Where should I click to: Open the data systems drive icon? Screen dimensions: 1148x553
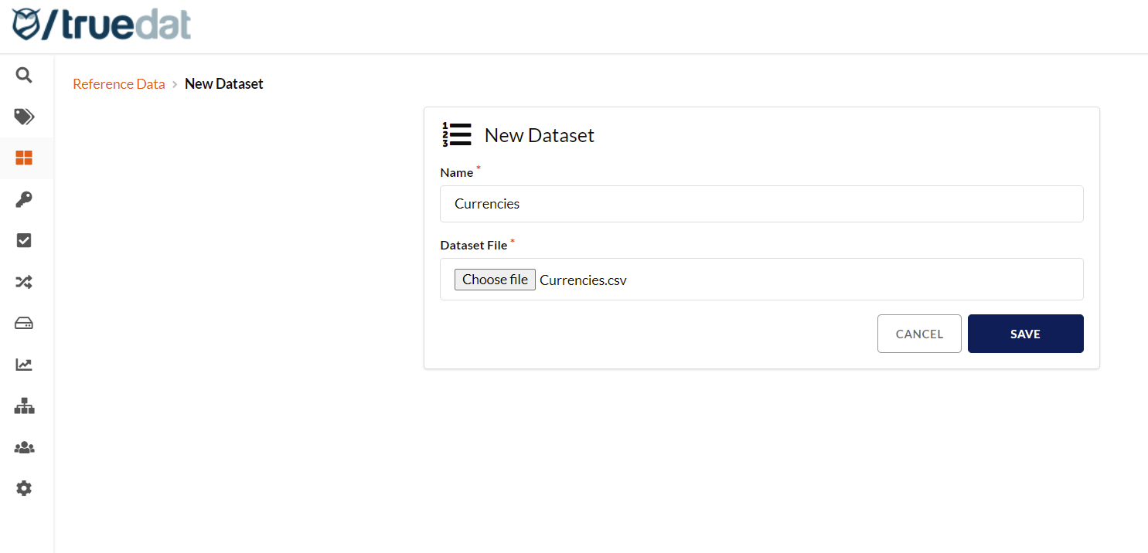[x=23, y=323]
